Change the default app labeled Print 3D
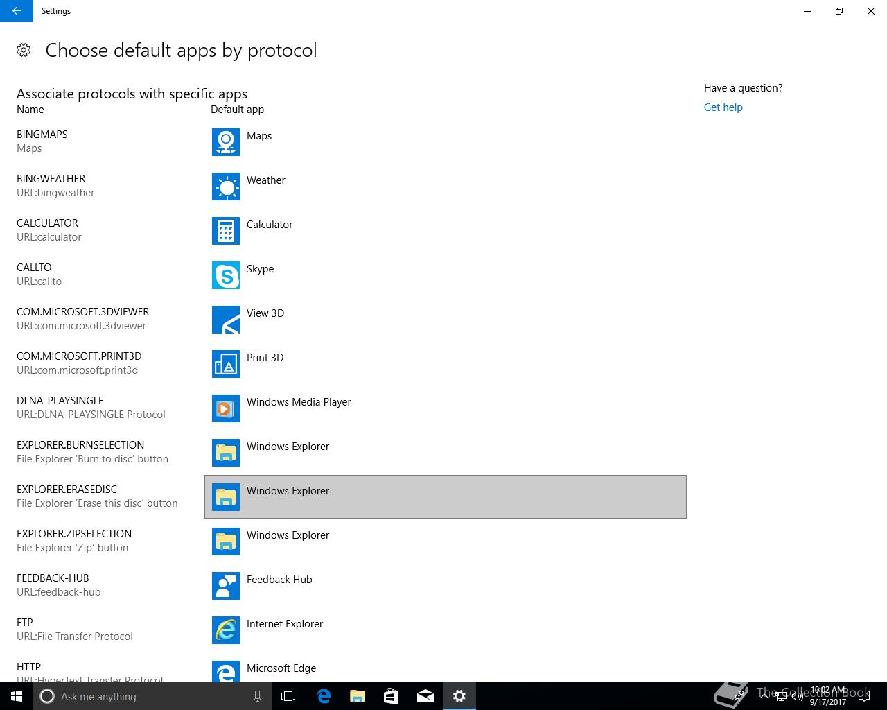The height and width of the screenshot is (710, 887). 446,364
